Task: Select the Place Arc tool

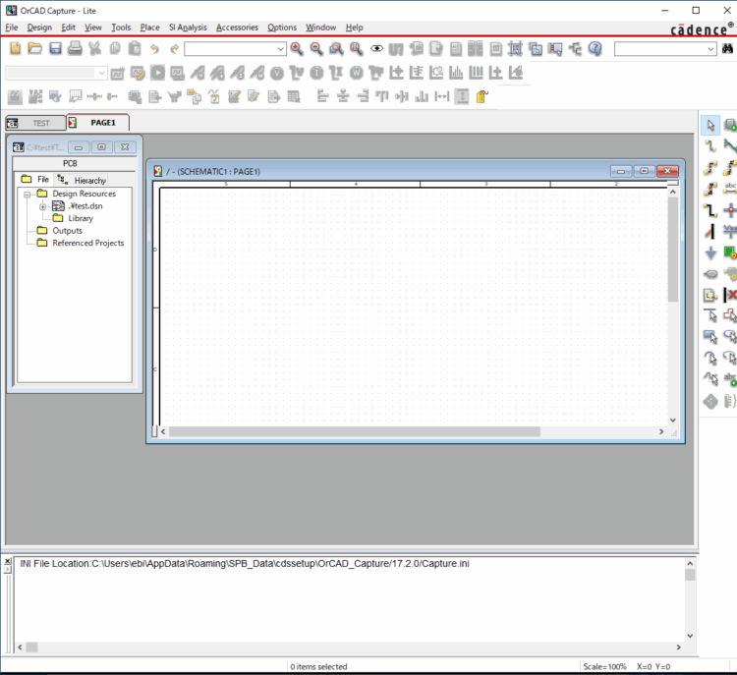Action: [710, 359]
